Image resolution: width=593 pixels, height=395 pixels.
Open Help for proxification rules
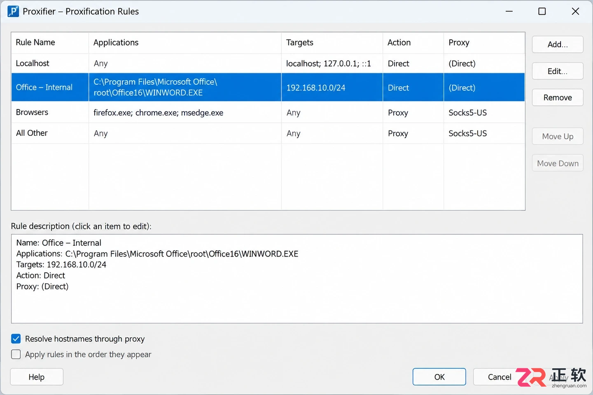(37, 377)
